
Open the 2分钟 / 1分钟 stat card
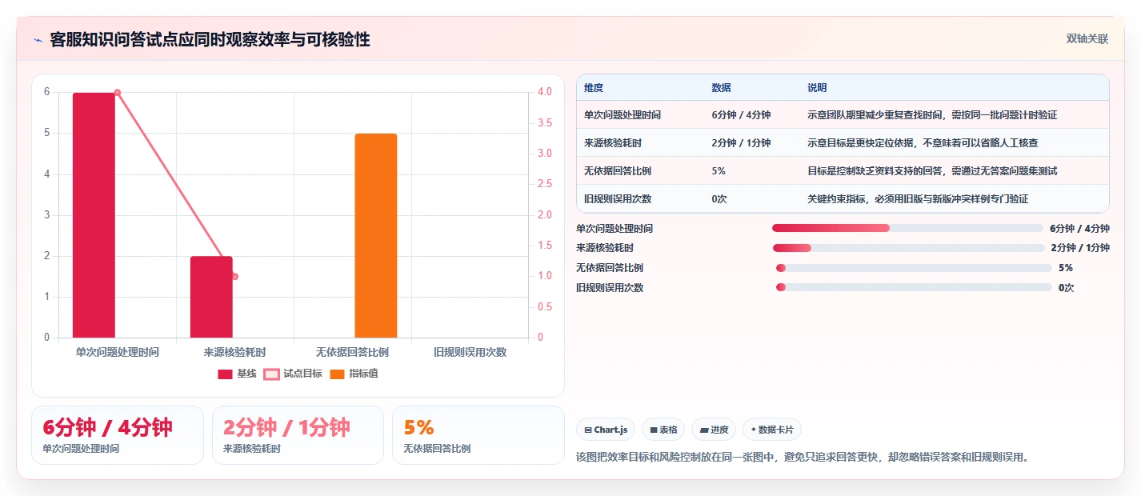(x=298, y=435)
